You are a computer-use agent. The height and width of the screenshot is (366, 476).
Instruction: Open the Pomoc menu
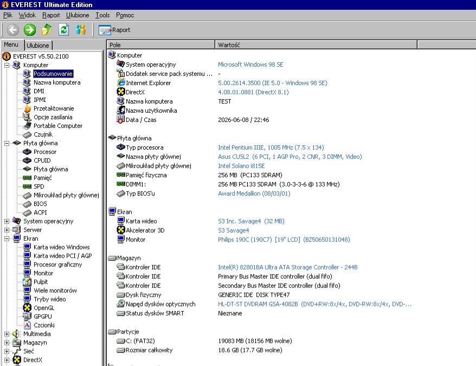pos(125,15)
